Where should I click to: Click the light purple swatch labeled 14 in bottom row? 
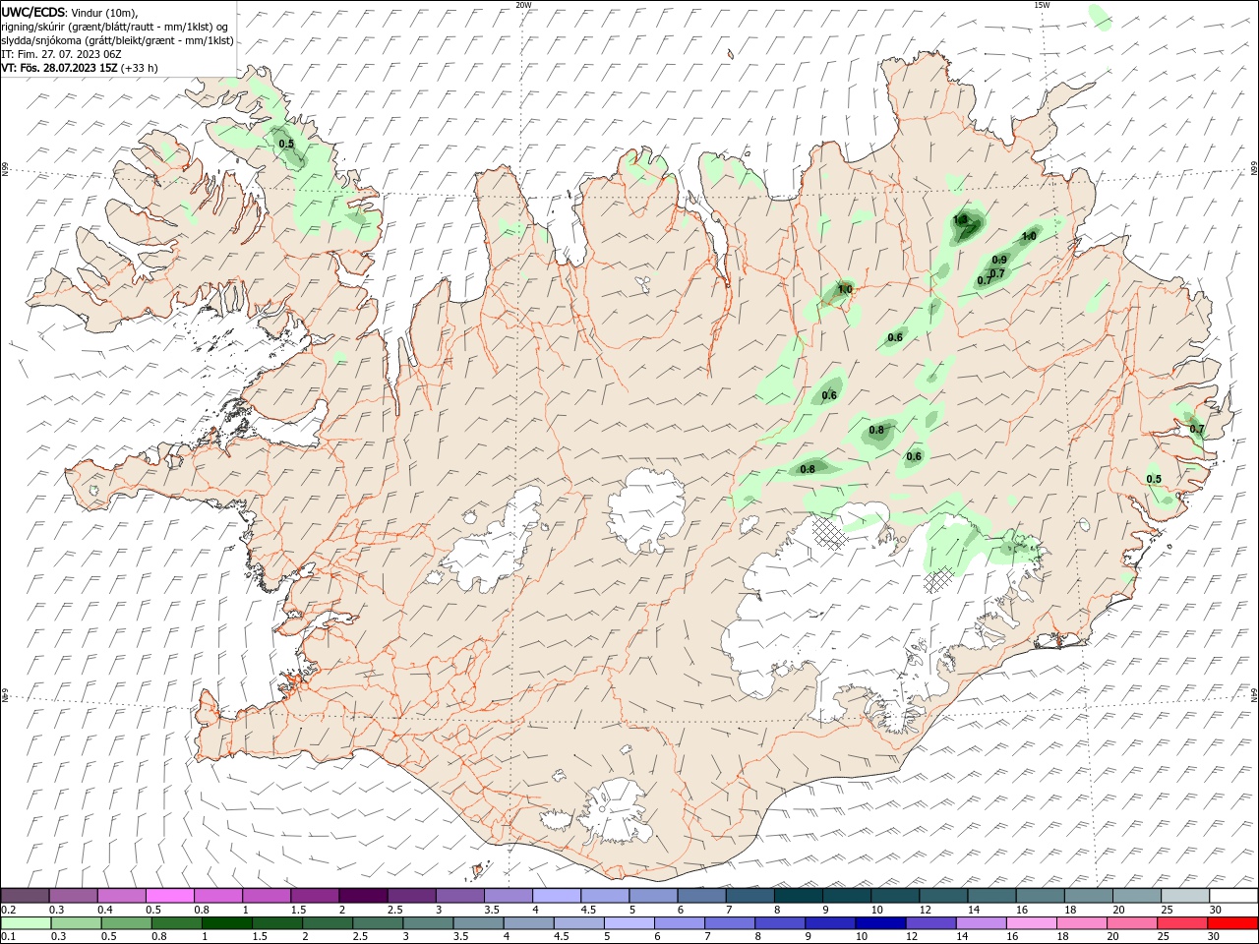(980, 923)
